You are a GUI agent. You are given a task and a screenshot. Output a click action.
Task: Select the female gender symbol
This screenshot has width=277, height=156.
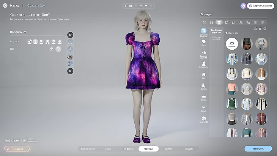coord(58,49)
